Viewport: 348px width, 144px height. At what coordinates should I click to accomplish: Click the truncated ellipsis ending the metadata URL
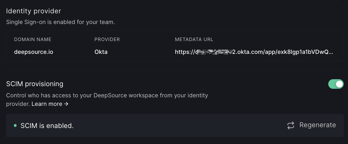[x=331, y=52]
